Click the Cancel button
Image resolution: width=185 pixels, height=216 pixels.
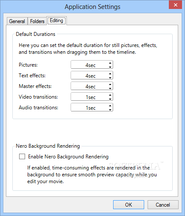tap(163, 204)
